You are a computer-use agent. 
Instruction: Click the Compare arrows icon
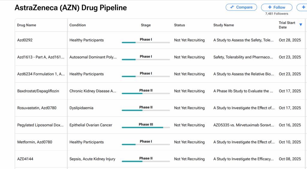232,7
